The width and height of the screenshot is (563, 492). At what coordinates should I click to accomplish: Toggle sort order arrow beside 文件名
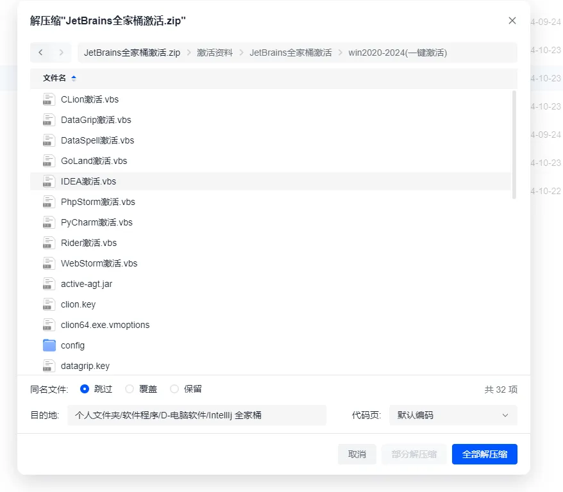click(74, 78)
